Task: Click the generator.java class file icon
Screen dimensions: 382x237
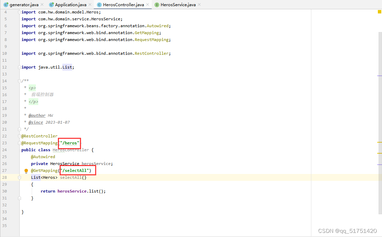Action: point(6,4)
